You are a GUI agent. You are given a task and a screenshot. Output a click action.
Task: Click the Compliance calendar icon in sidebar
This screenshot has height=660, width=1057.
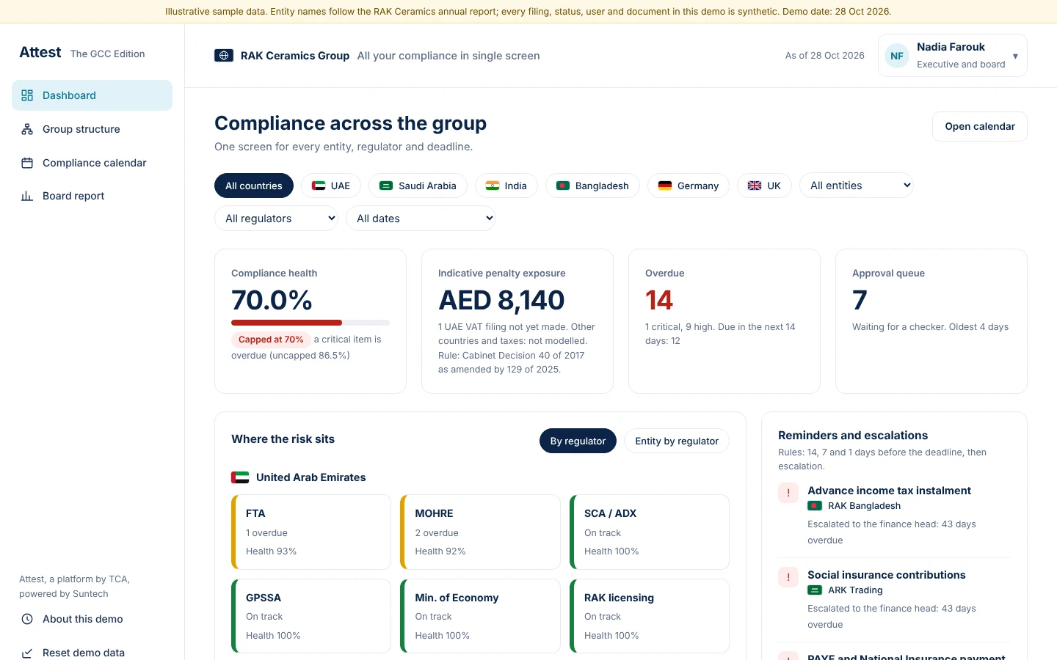coord(27,163)
